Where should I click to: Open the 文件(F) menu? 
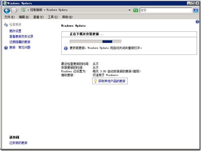point(10,17)
